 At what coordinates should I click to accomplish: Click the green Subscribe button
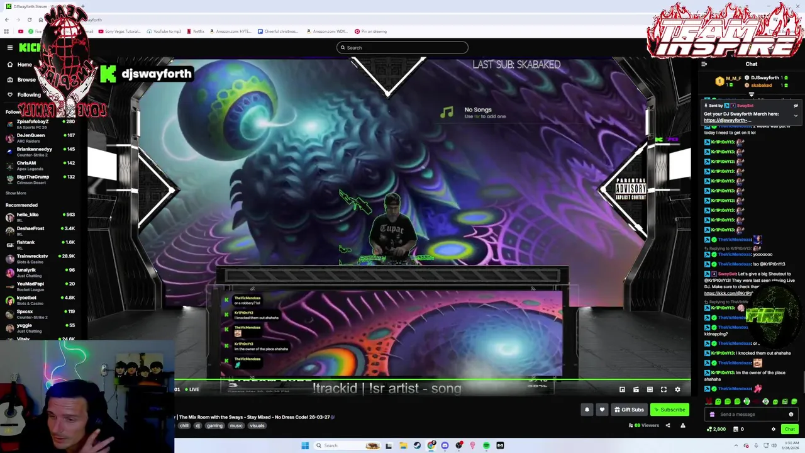pyautogui.click(x=670, y=410)
